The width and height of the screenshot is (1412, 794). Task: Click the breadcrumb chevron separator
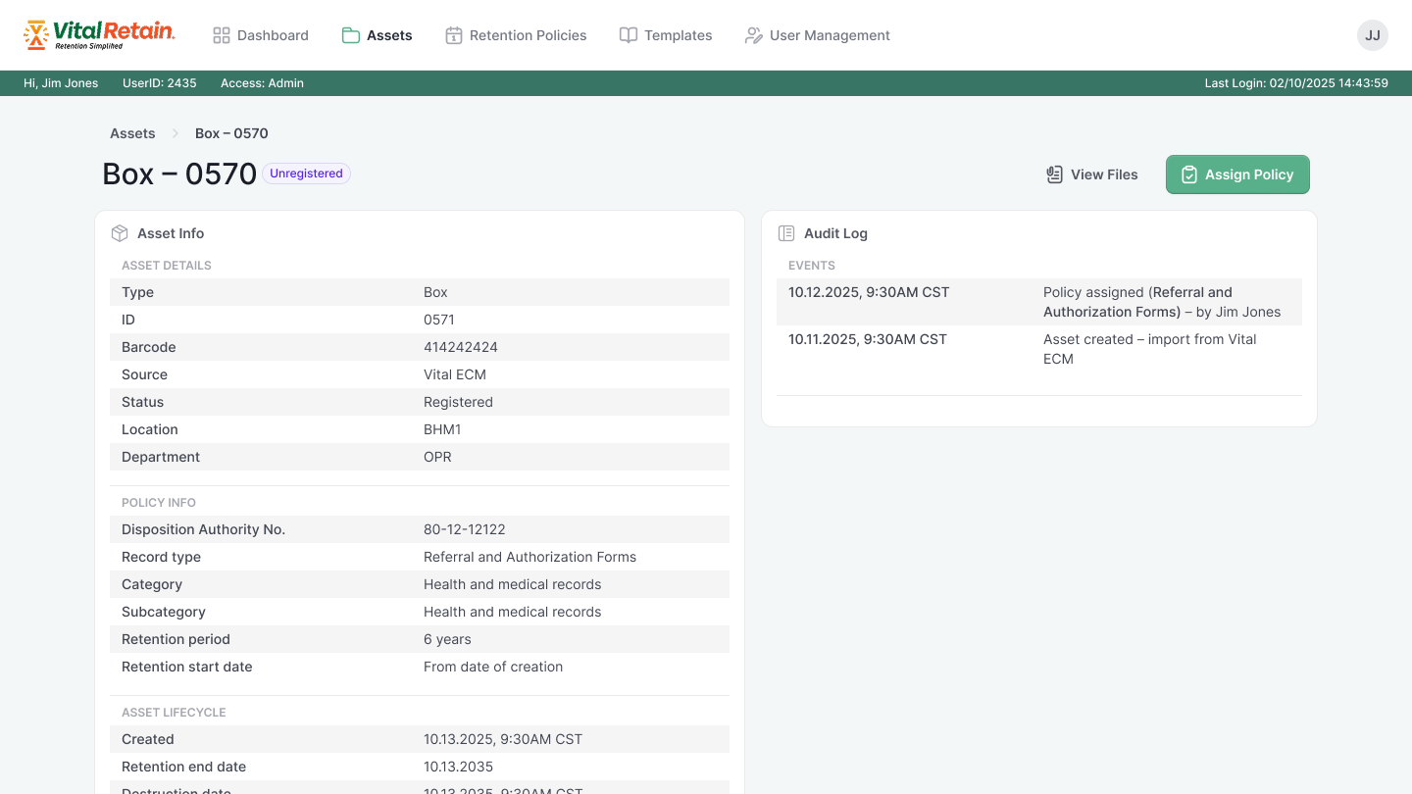click(x=176, y=133)
